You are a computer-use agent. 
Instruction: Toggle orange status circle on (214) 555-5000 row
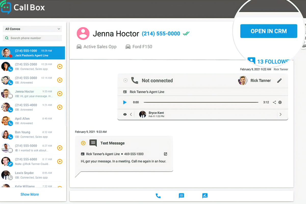pyautogui.click(x=59, y=148)
